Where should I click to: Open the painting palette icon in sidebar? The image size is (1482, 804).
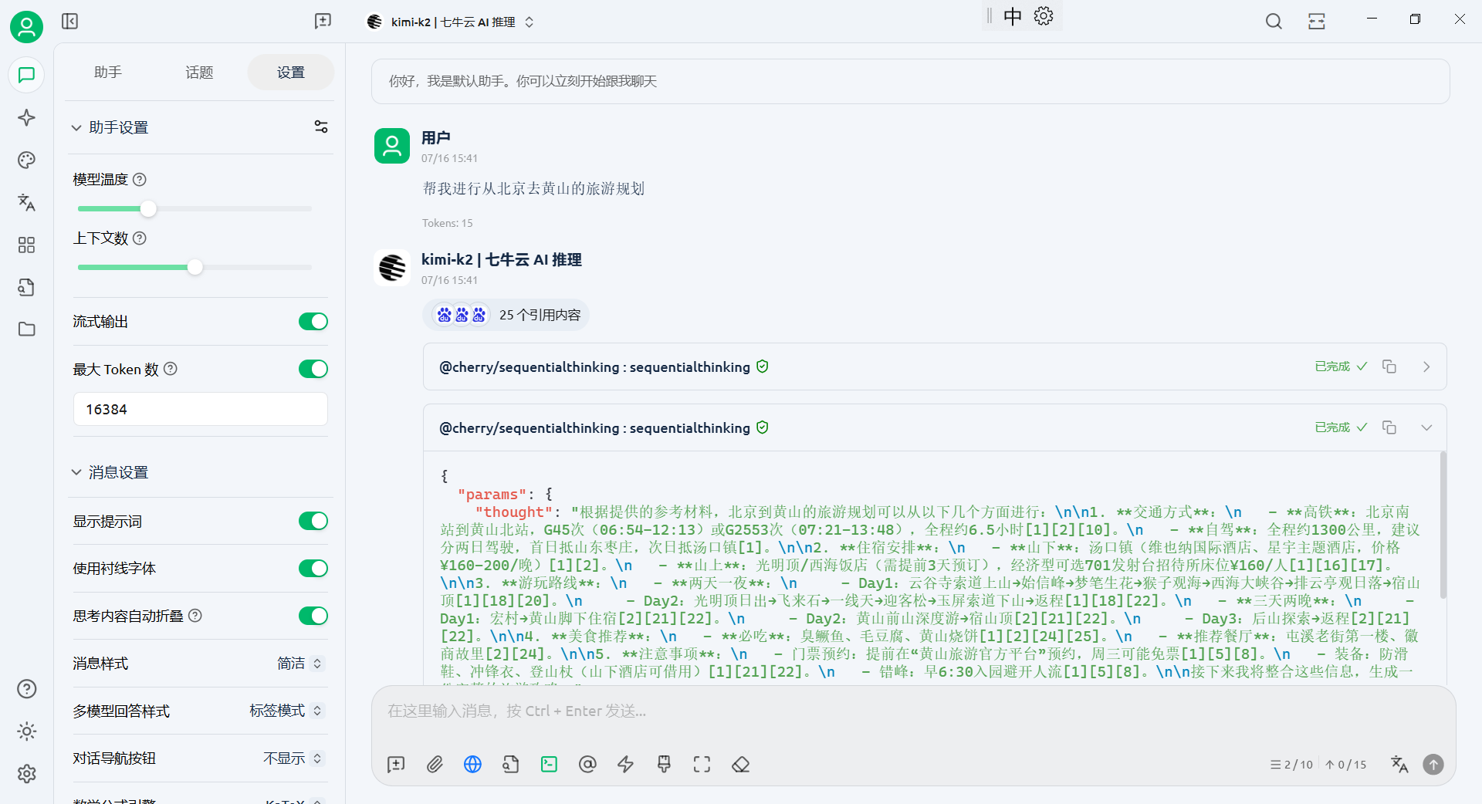tap(26, 160)
